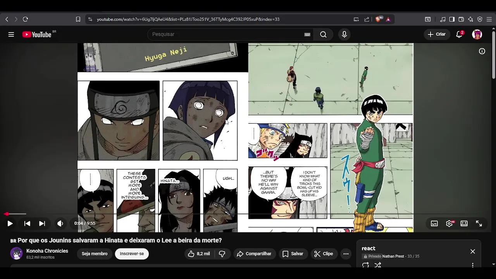The height and width of the screenshot is (279, 496).
Task: Bookmark this page in address bar
Action: click(x=78, y=19)
